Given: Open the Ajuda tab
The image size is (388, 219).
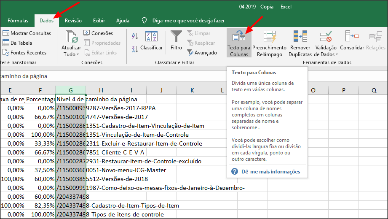Looking at the screenshot, I should (123, 21).
